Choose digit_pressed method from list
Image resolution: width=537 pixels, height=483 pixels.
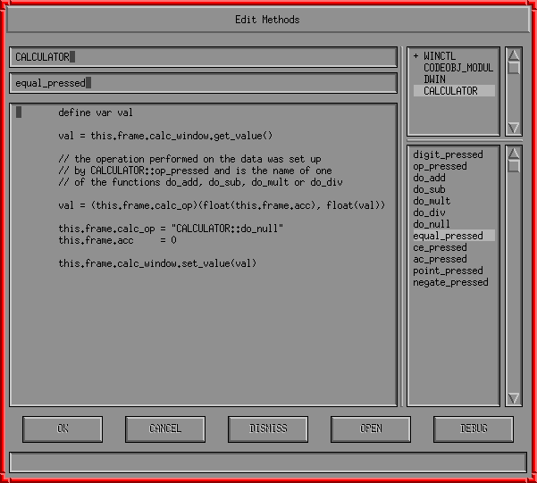[x=448, y=154]
